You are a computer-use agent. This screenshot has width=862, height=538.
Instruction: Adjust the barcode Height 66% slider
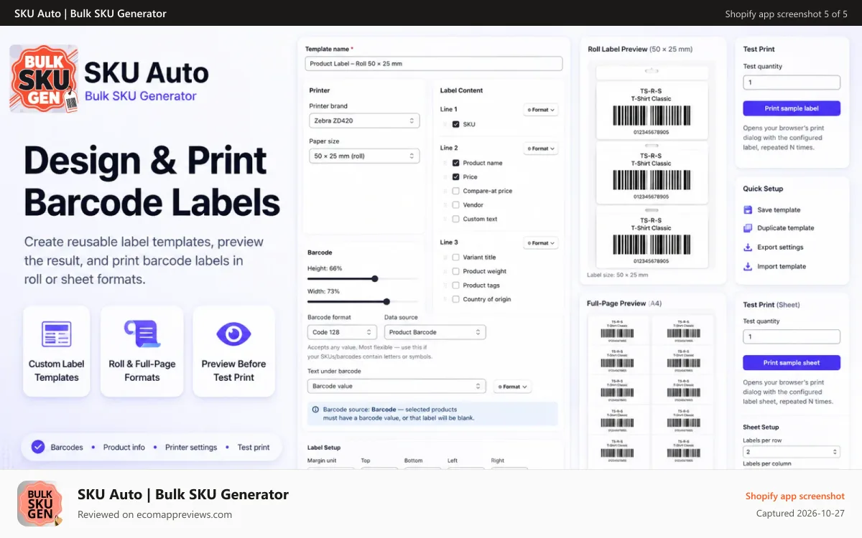click(x=375, y=278)
